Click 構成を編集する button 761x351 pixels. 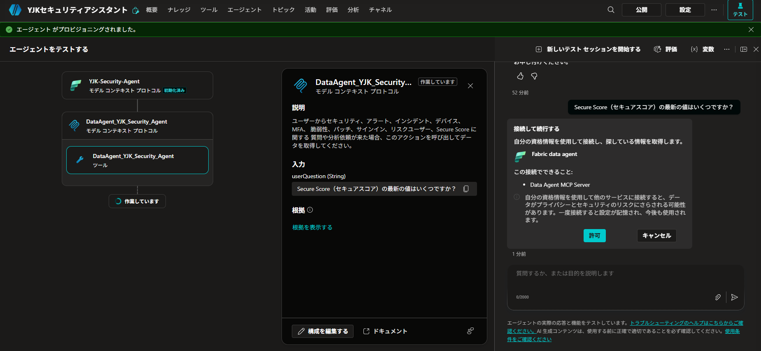323,331
